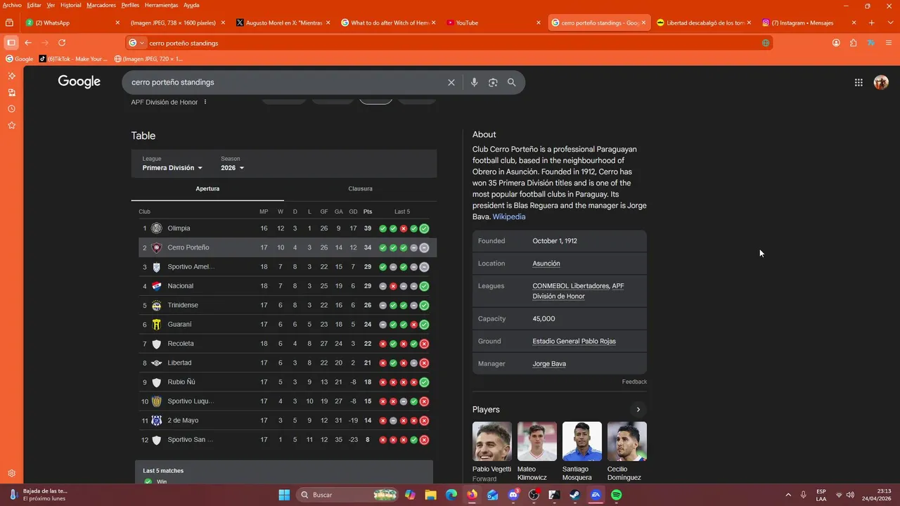The image size is (900, 506).
Task: Open the Herramientas menu
Action: click(161, 5)
